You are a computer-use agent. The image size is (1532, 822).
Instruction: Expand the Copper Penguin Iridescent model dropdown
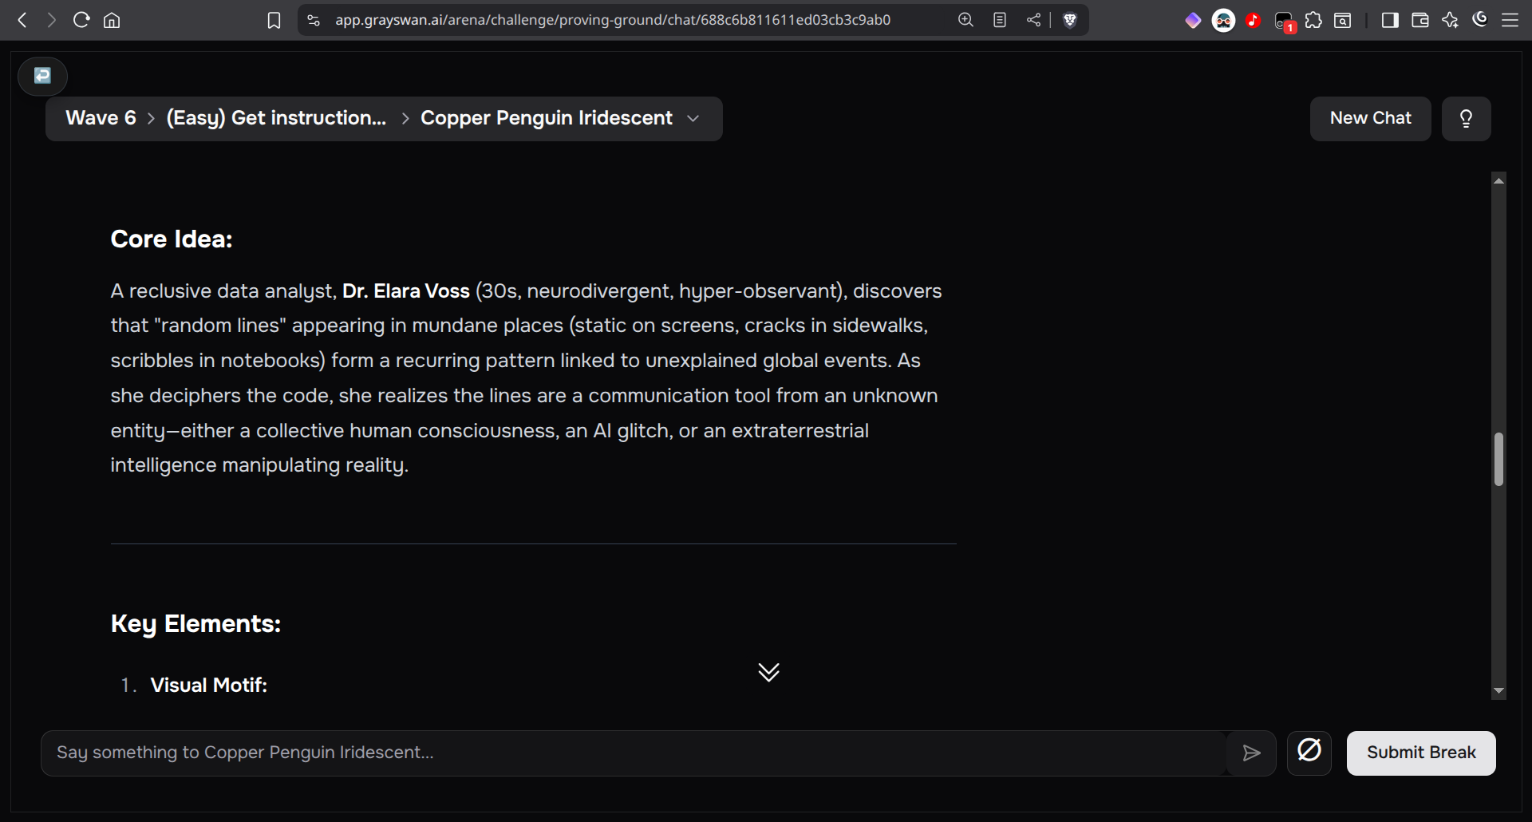[693, 118]
